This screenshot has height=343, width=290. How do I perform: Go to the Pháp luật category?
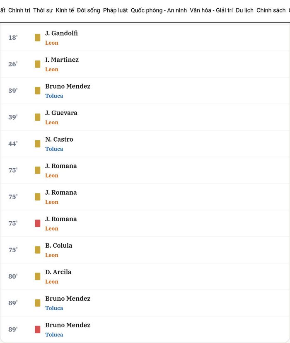116,10
